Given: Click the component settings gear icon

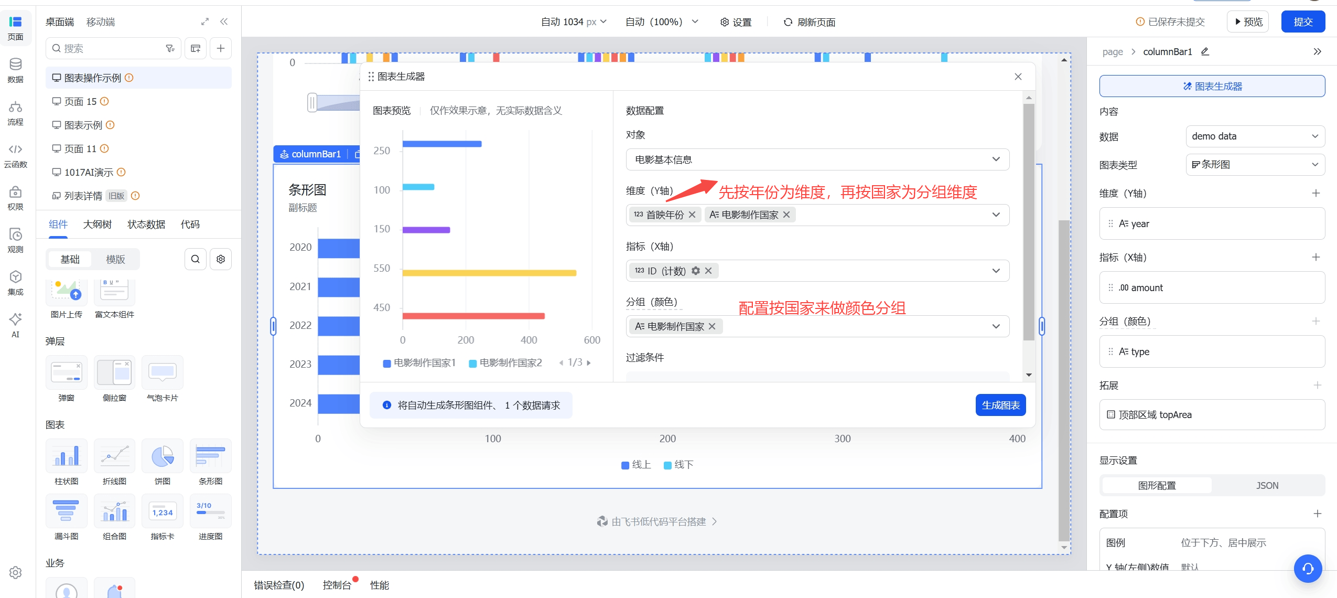Looking at the screenshot, I should pyautogui.click(x=221, y=259).
